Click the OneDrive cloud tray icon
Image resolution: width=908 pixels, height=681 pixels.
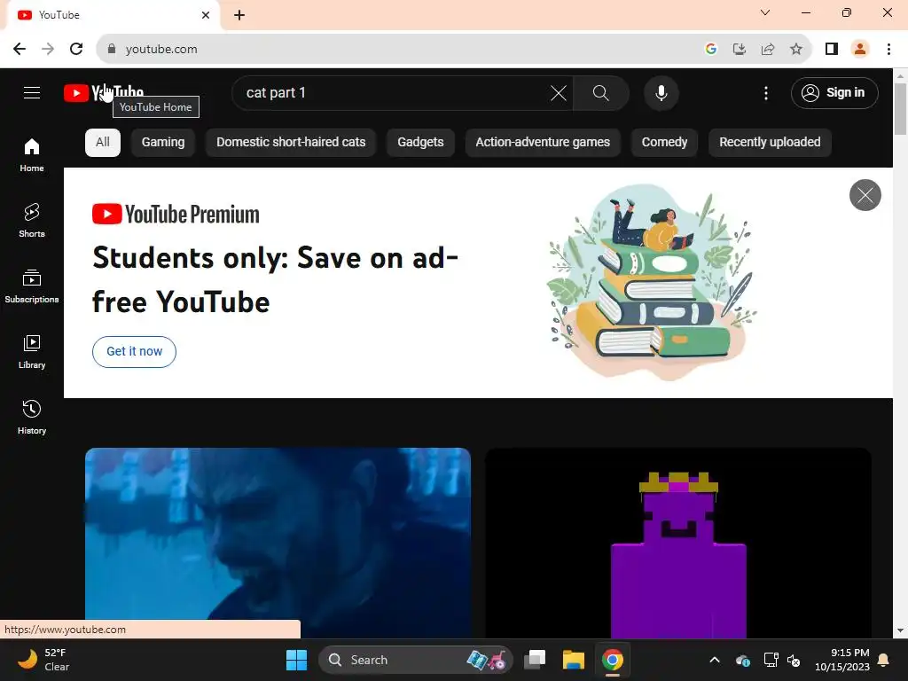click(x=743, y=660)
